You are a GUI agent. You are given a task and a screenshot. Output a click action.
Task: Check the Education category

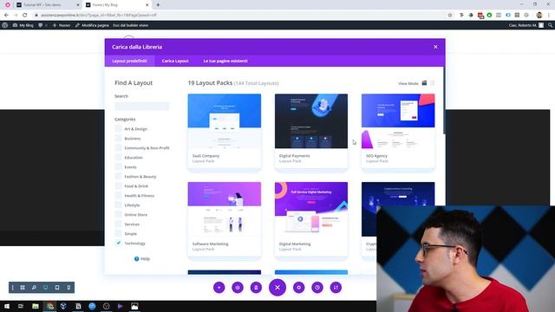click(x=118, y=158)
